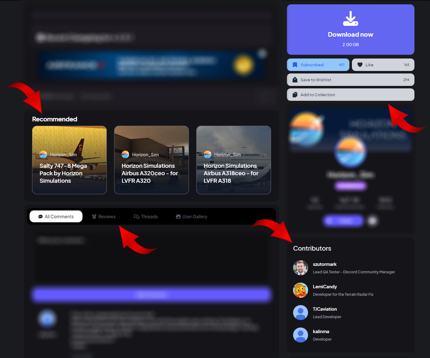Click the download arrow icon above Download now
Image resolution: width=430 pixels, height=358 pixels.
coord(350,18)
